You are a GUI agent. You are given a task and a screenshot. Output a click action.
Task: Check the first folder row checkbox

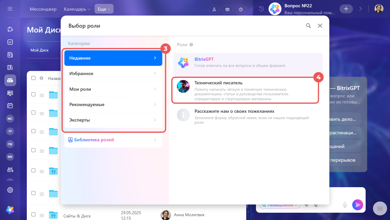tap(34, 95)
